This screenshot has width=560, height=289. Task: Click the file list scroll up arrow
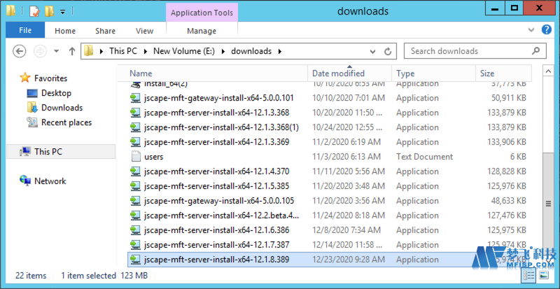coord(548,72)
